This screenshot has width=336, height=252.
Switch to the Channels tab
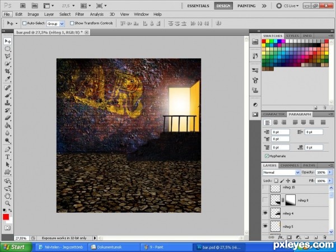click(290, 165)
